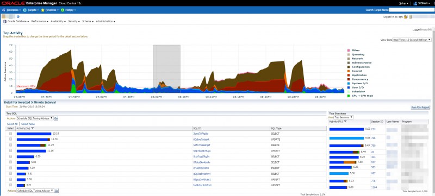Click the Oracle Database cylinder icon
Image resolution: width=435 pixels, height=196 pixels.
(5, 21)
